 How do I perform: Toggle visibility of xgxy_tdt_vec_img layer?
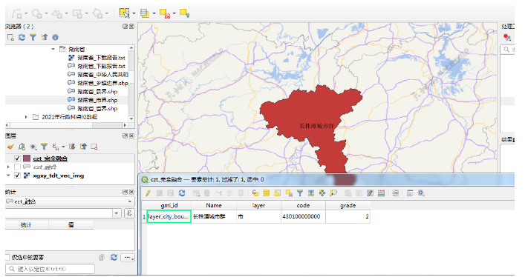click(x=17, y=176)
